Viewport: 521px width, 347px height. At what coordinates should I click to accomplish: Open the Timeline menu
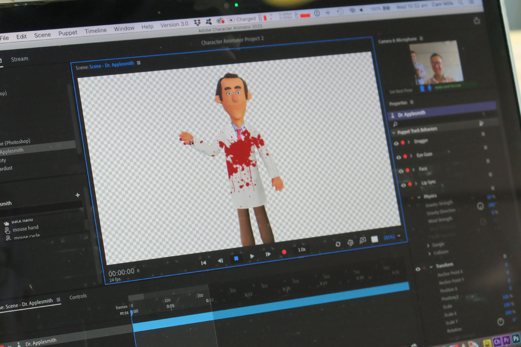(x=96, y=31)
